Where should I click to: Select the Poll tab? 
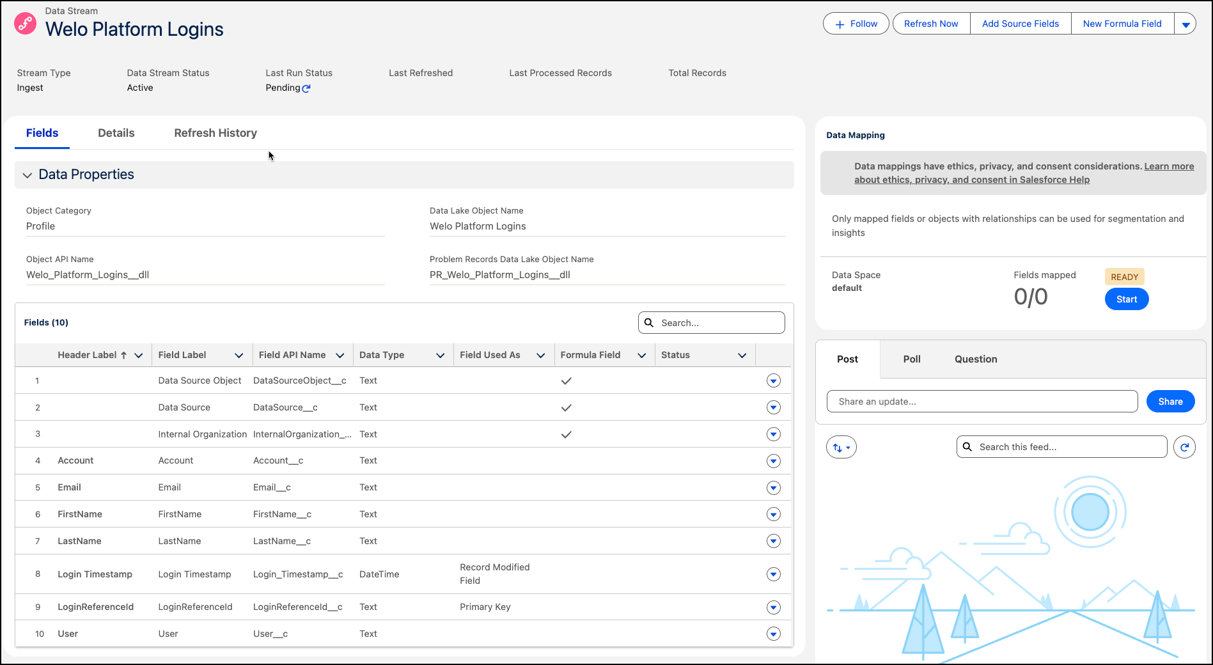click(911, 359)
